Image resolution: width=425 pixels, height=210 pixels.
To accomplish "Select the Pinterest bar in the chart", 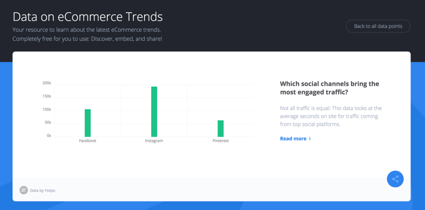I will click(221, 129).
